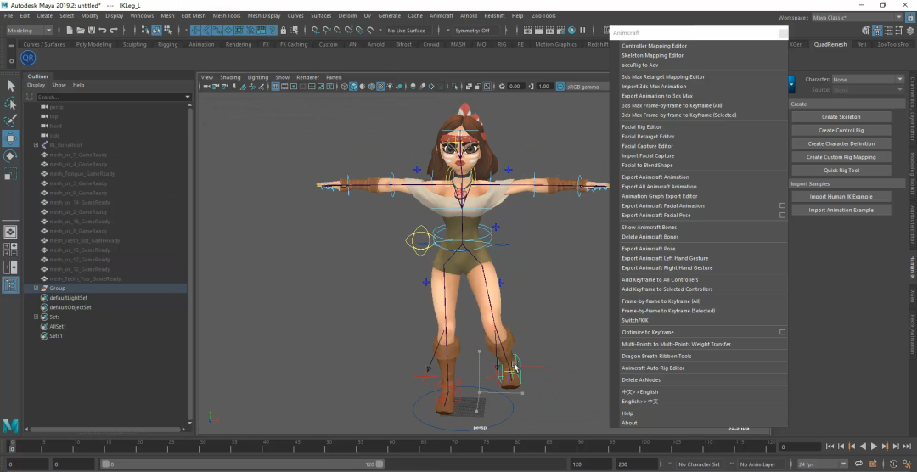Image resolution: width=917 pixels, height=472 pixels.
Task: Pick the Paint Selection tool
Action: [x=11, y=121]
